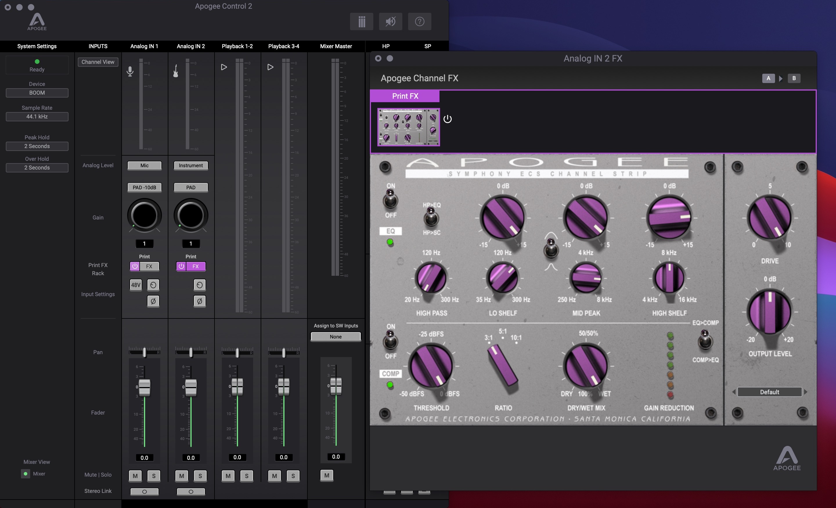Screen dimensions: 836x508
Task: Click the Apogee logo in the top-left corner
Action: point(37,20)
